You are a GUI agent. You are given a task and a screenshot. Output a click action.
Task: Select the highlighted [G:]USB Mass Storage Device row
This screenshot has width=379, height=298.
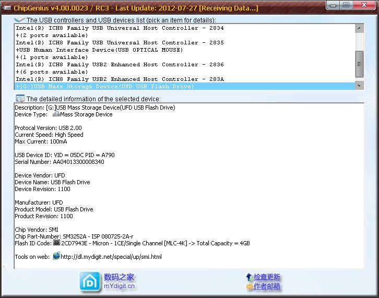click(185, 86)
